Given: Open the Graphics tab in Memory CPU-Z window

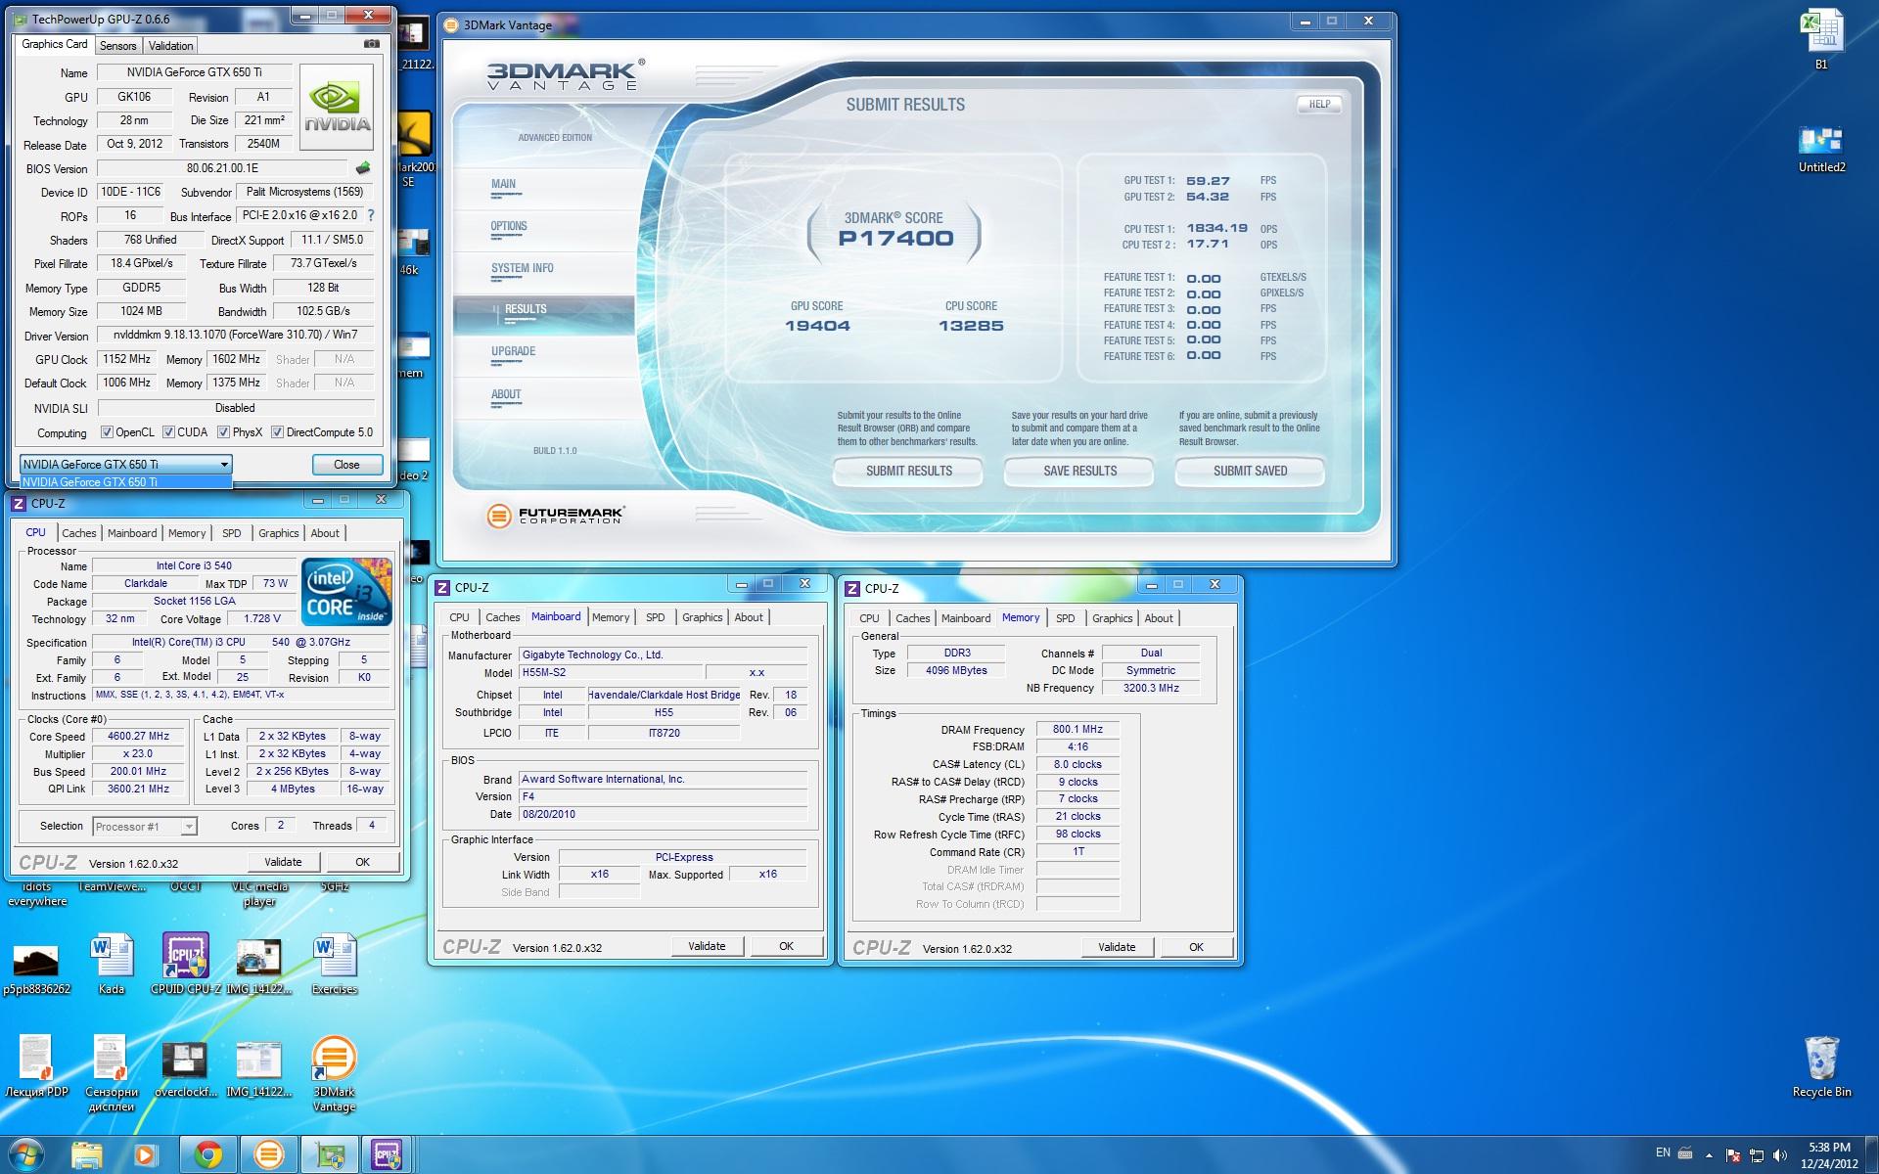Looking at the screenshot, I should point(1113,618).
